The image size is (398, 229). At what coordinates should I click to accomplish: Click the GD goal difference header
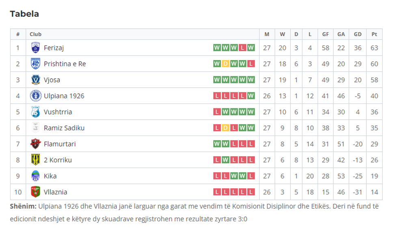357,35
